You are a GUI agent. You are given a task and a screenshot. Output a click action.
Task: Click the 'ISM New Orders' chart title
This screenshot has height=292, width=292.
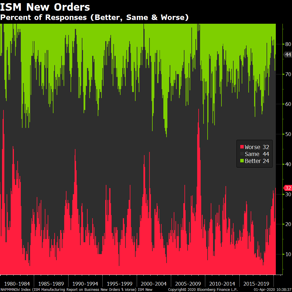pyautogui.click(x=45, y=7)
